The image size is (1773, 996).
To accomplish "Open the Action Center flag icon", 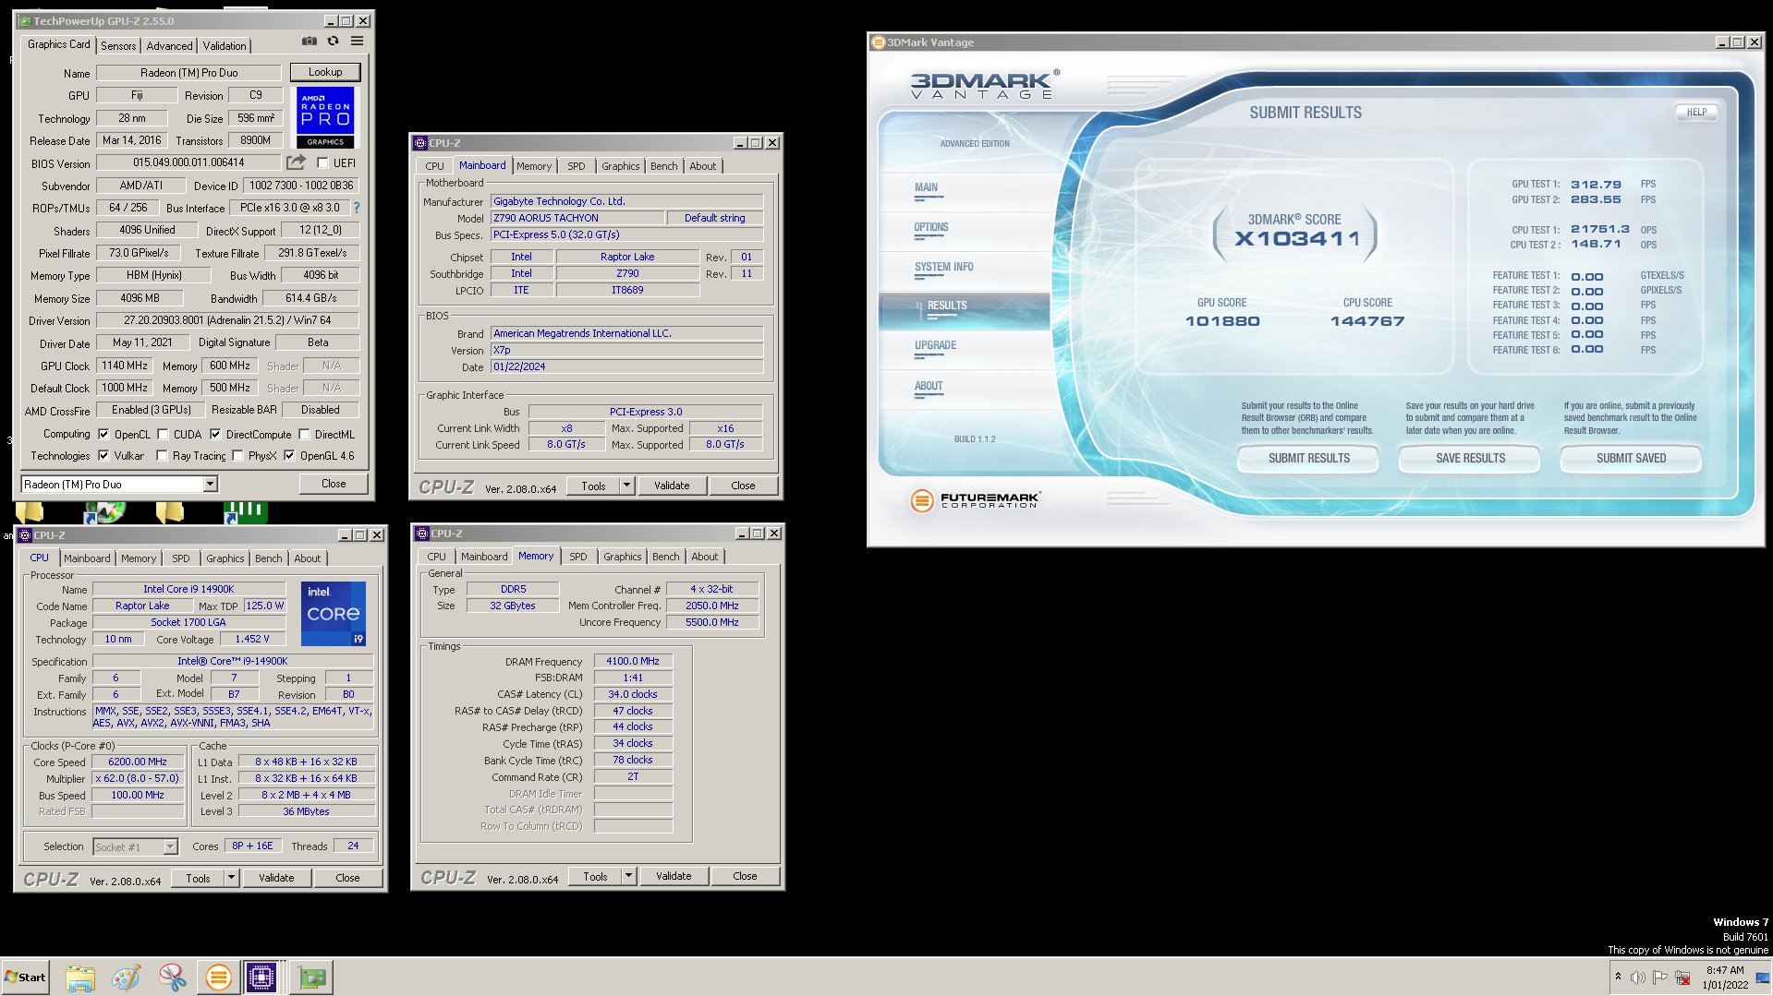I will click(1660, 978).
